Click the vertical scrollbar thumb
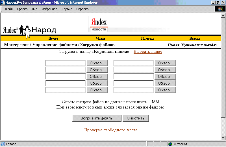Image resolution: width=226 pixels, height=147 pixels. tap(223, 67)
